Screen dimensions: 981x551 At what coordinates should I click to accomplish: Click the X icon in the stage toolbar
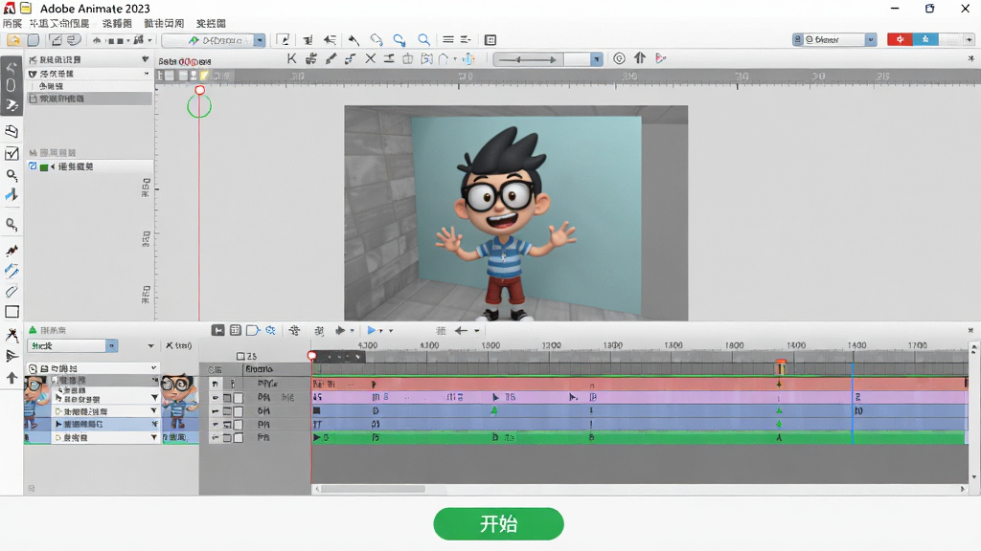[371, 58]
